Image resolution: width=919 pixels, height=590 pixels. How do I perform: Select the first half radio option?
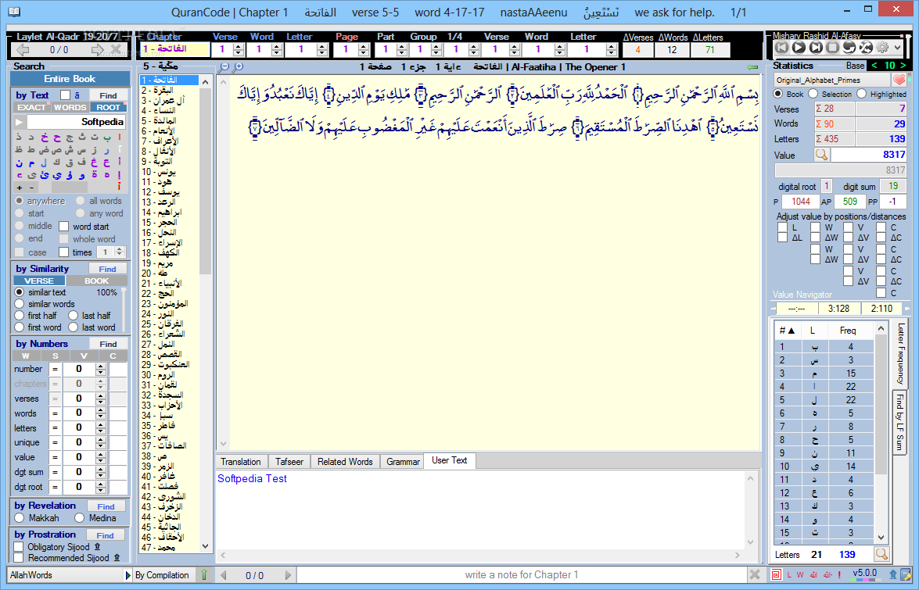pos(20,316)
